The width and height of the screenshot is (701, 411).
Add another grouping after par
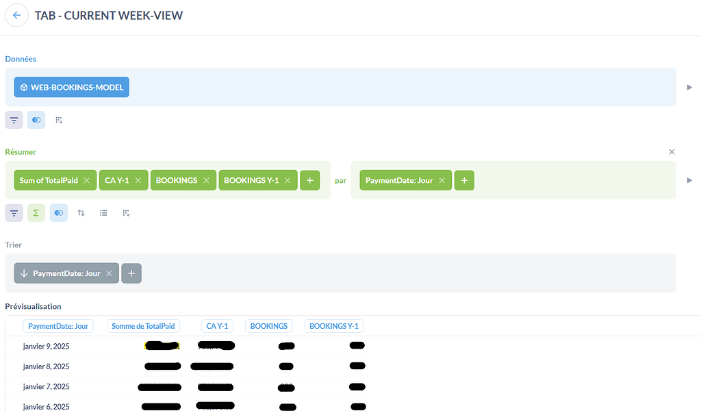coord(464,180)
